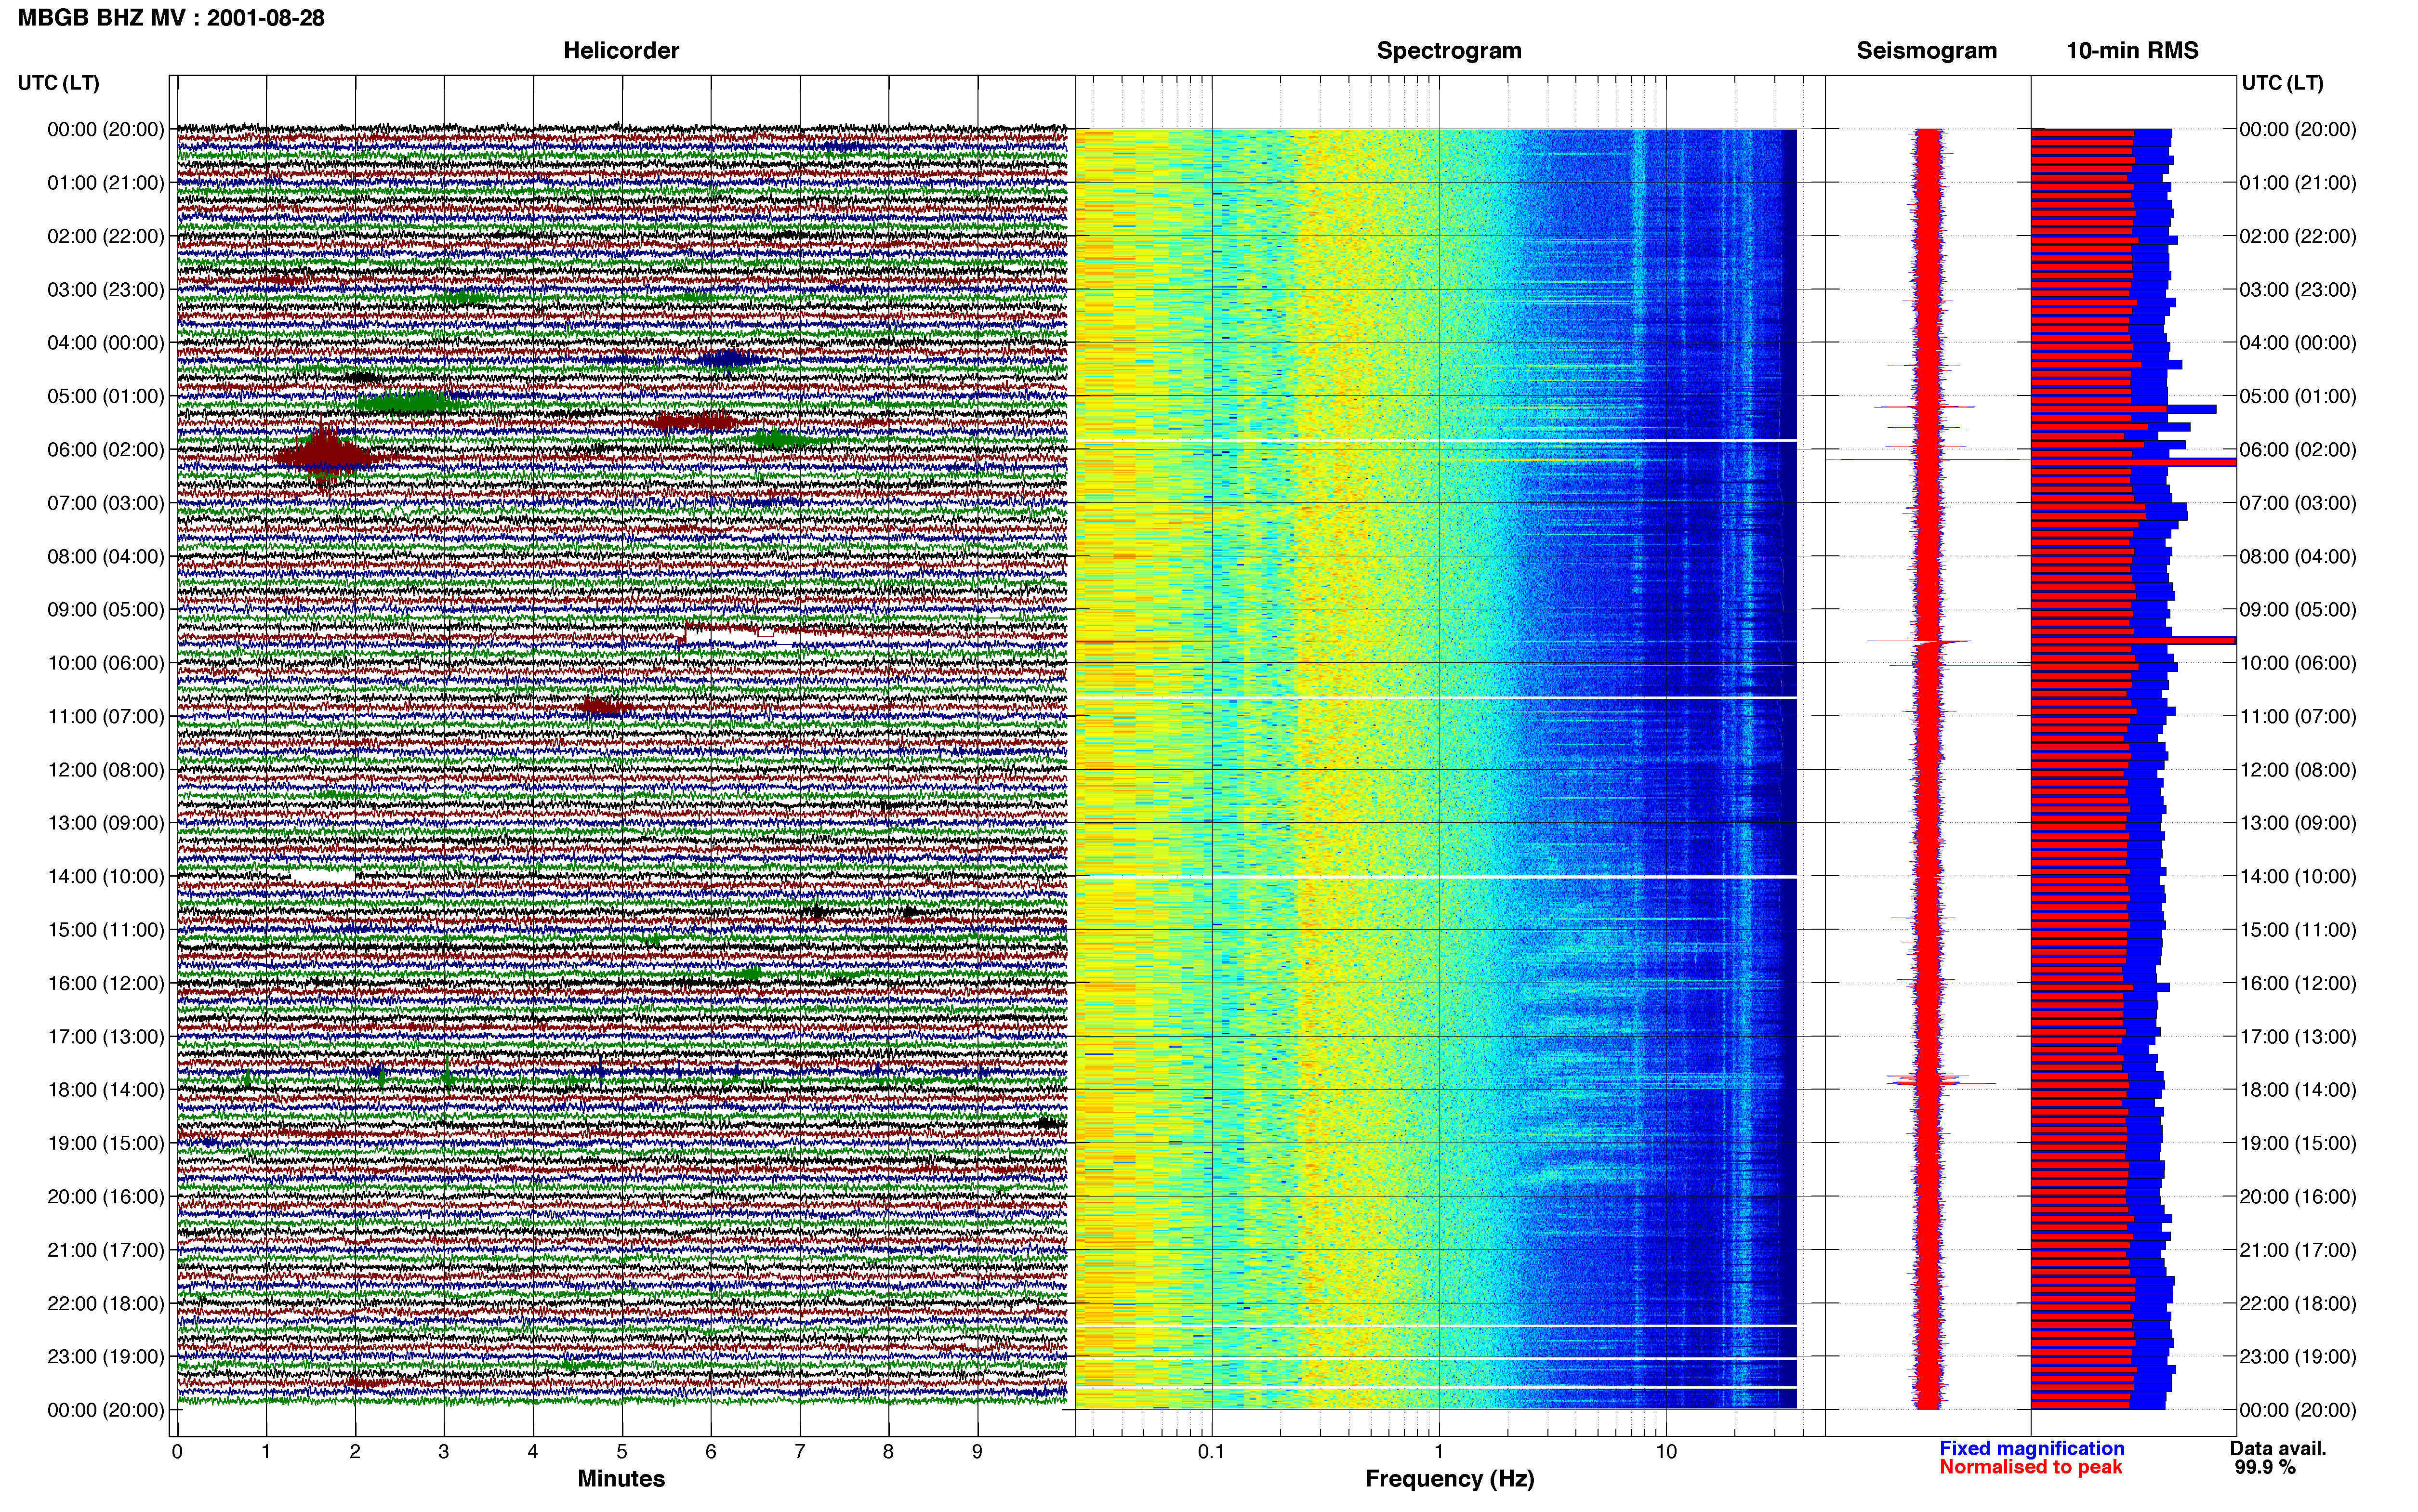Click '20:00 (16:00)' on the RMS panel time axis
This screenshot has width=2418, height=1512.
[2298, 1197]
